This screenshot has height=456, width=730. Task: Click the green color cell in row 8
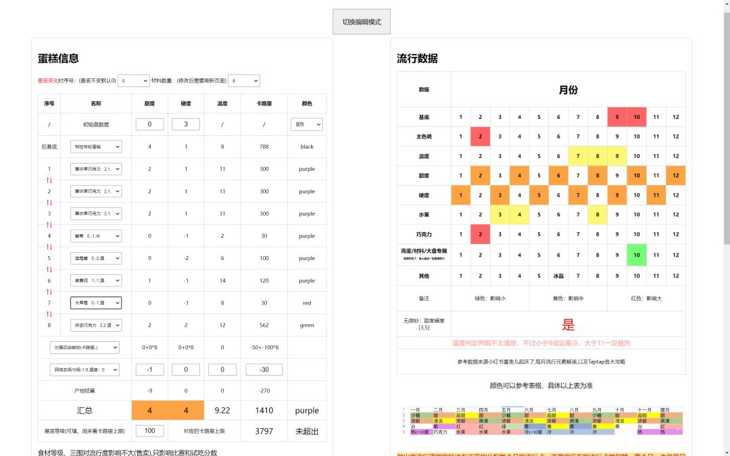(307, 325)
